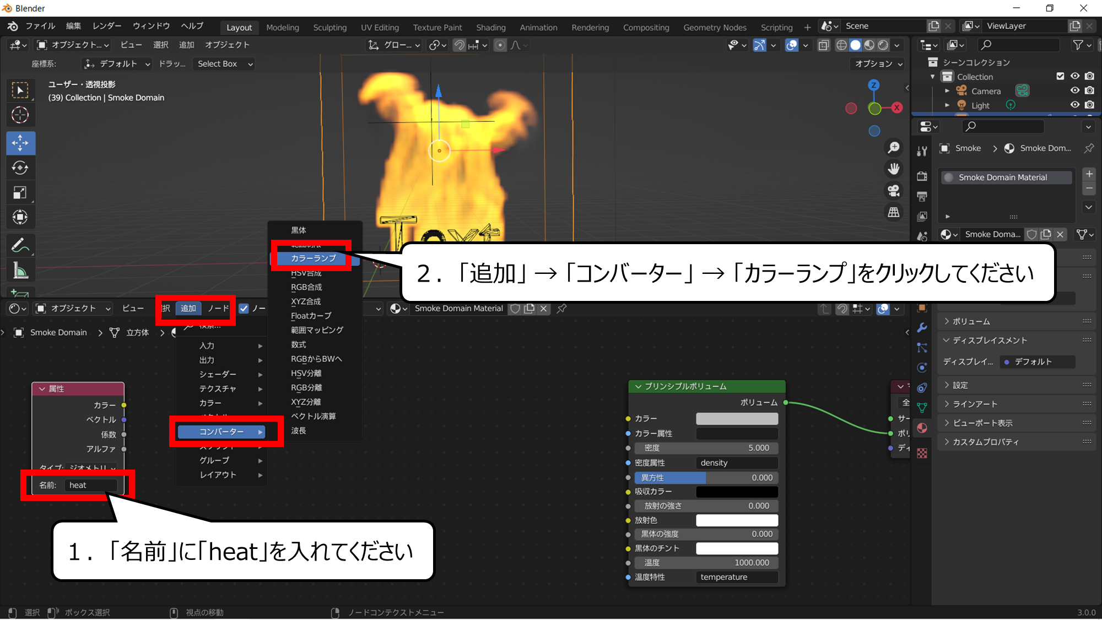Select the Measure tool

(x=20, y=271)
